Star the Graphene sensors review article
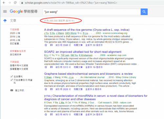Screen dimensions: 164x119 pyautogui.click(x=46, y=89)
